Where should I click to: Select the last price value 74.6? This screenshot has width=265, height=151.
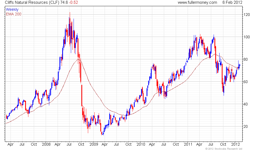(64, 2)
